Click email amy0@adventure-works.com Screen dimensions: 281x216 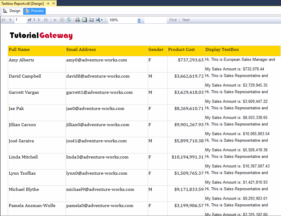coord(96,60)
